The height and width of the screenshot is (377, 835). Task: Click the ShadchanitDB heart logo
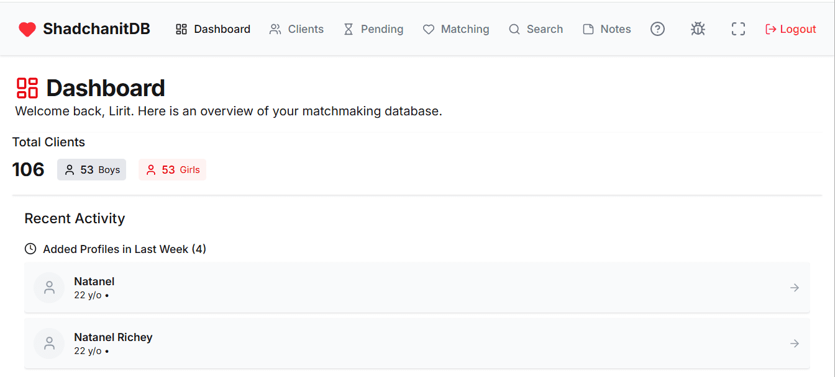[27, 29]
